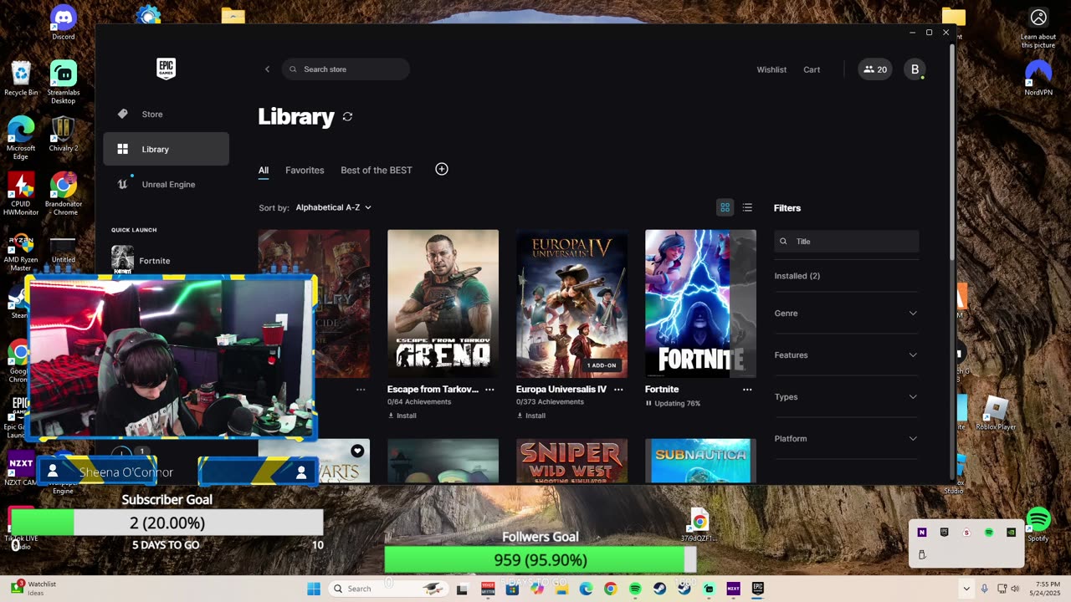
Task: Open the Store page in sidebar
Action: coord(166,114)
